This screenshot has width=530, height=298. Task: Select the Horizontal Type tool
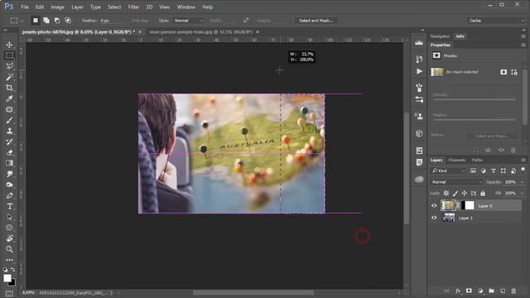point(9,206)
